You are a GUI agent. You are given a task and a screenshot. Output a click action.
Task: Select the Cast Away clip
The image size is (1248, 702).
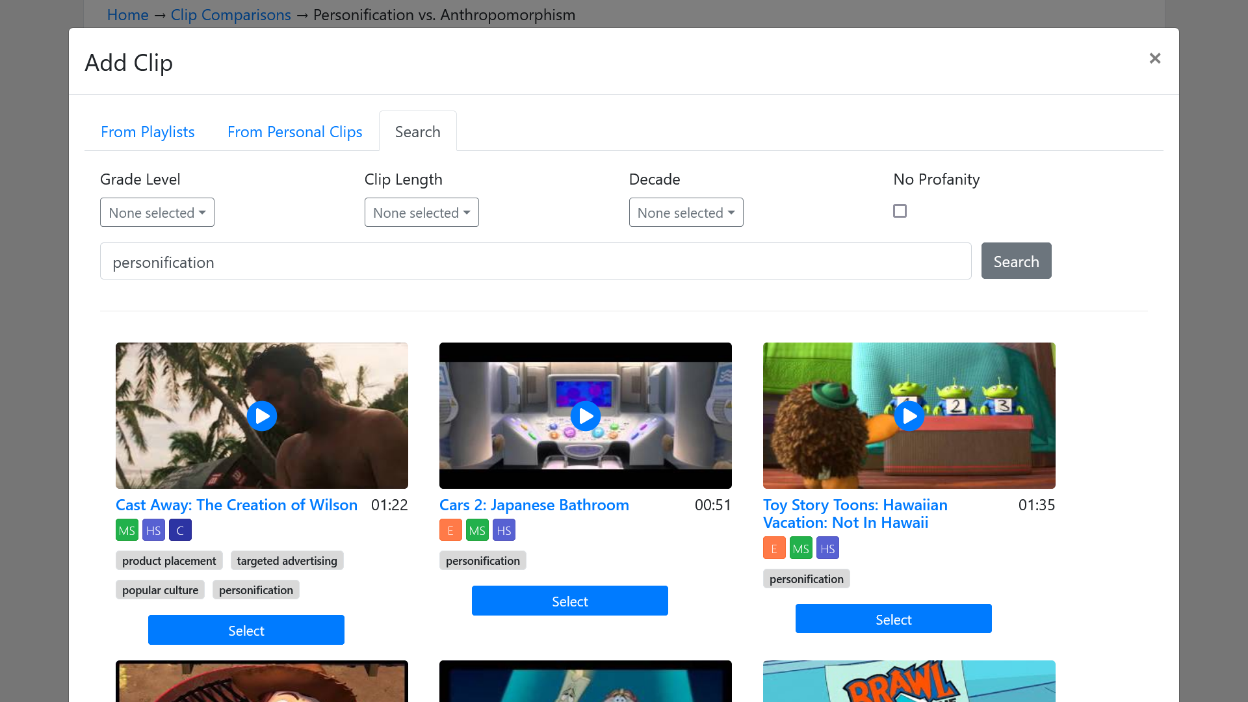click(x=246, y=630)
